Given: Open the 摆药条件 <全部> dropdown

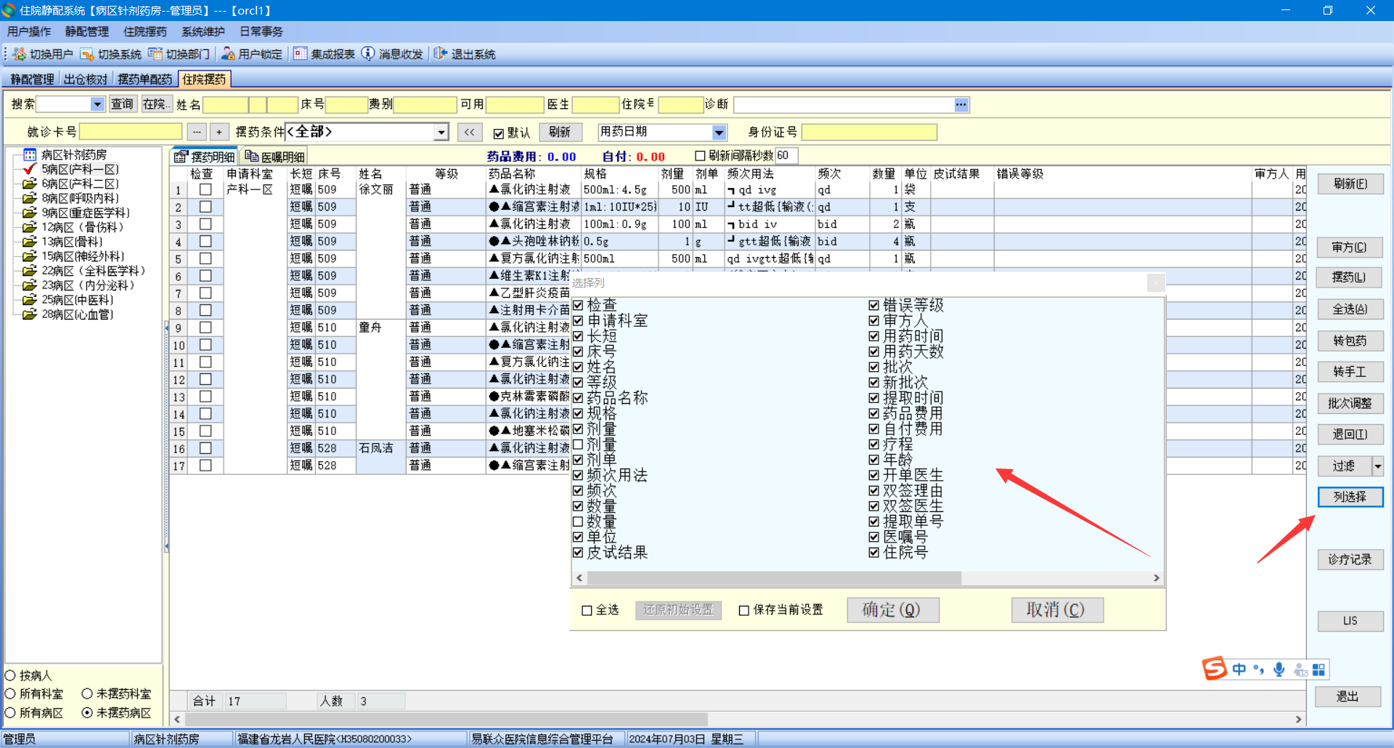Looking at the screenshot, I should (441, 132).
